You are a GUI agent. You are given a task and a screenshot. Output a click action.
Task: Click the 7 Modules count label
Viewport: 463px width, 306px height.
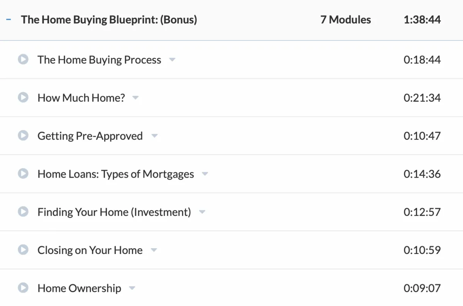coord(346,20)
